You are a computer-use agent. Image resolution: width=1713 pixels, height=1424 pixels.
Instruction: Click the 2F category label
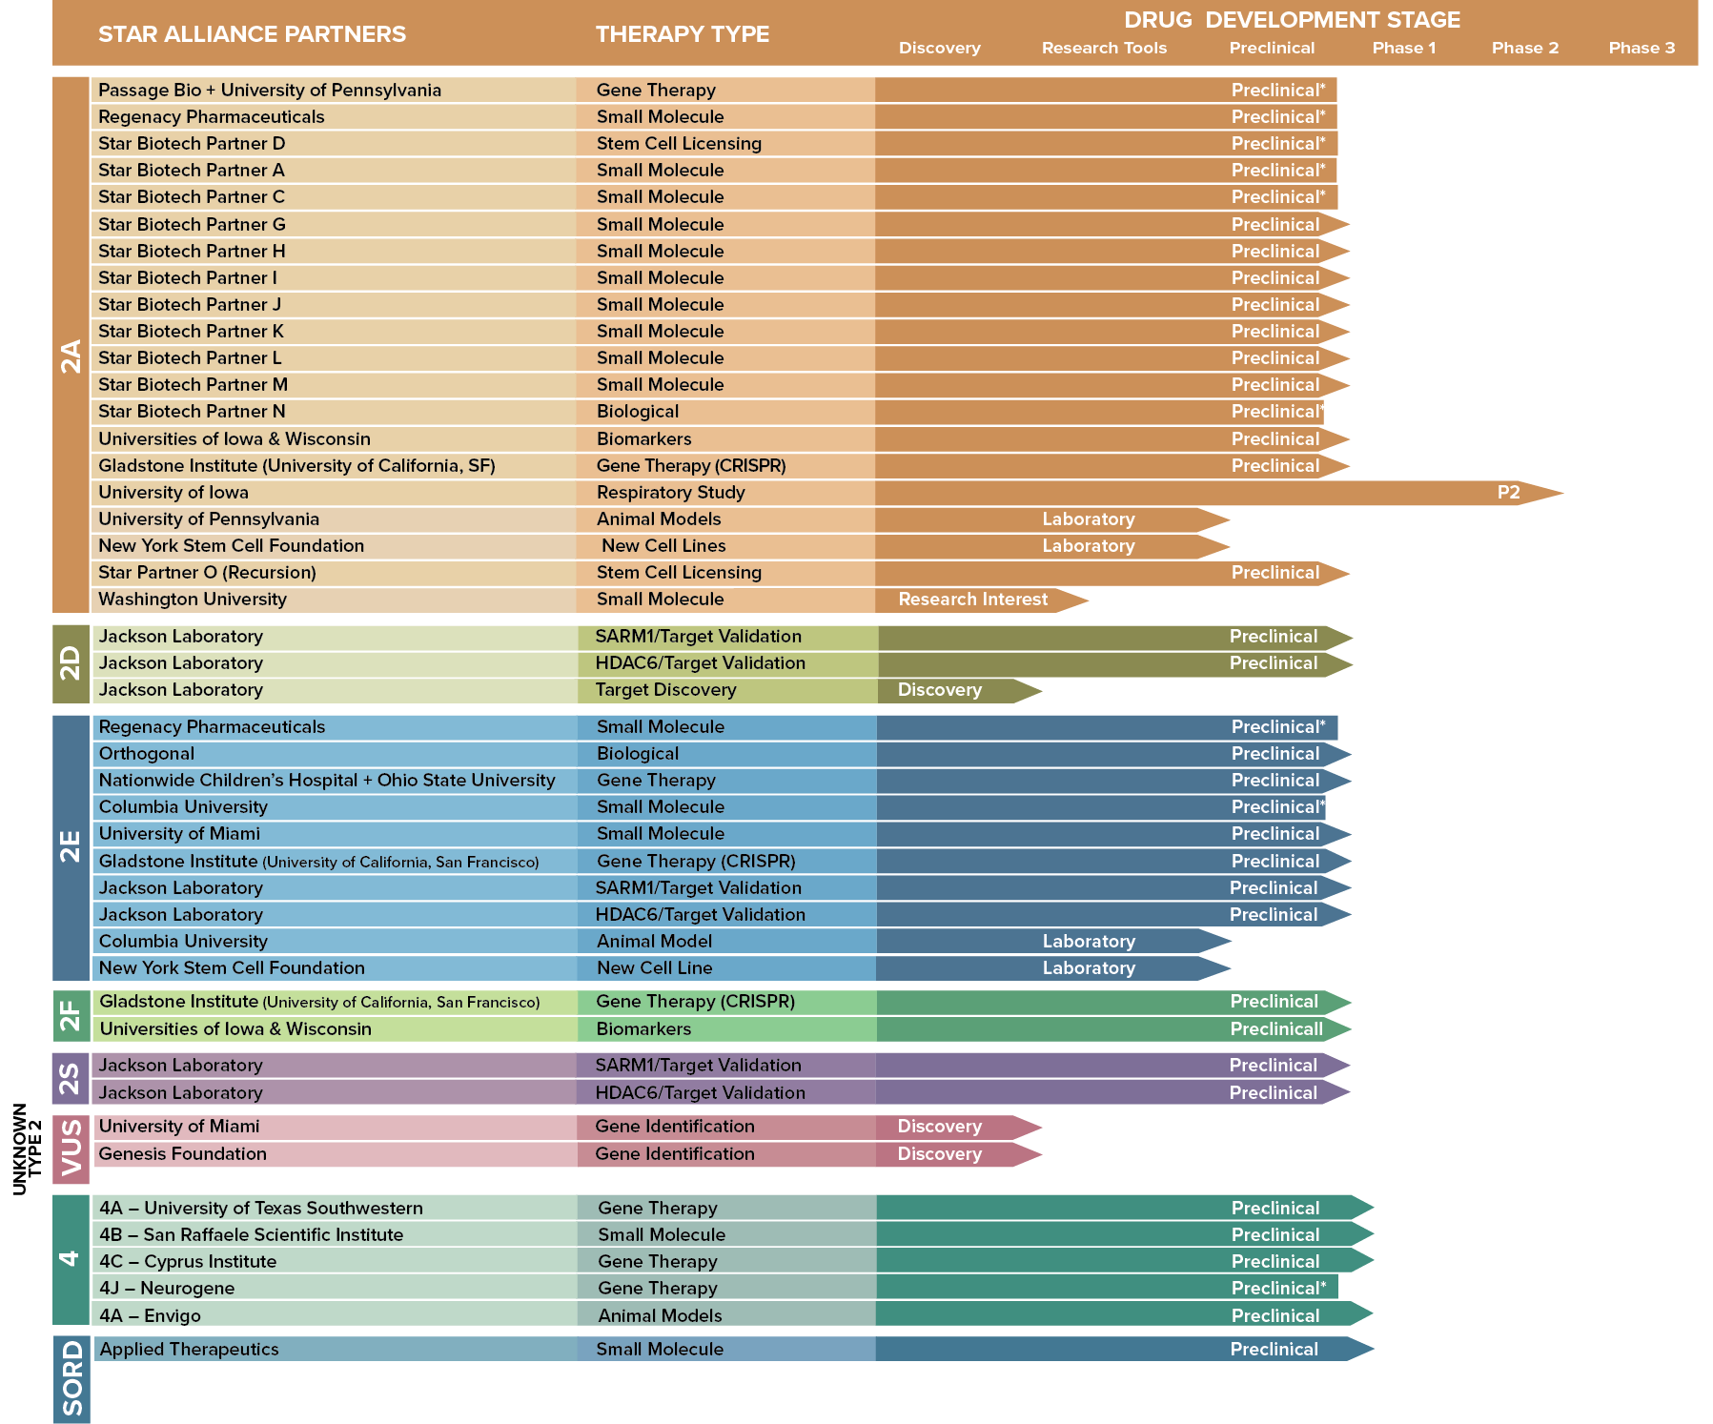click(x=71, y=1015)
